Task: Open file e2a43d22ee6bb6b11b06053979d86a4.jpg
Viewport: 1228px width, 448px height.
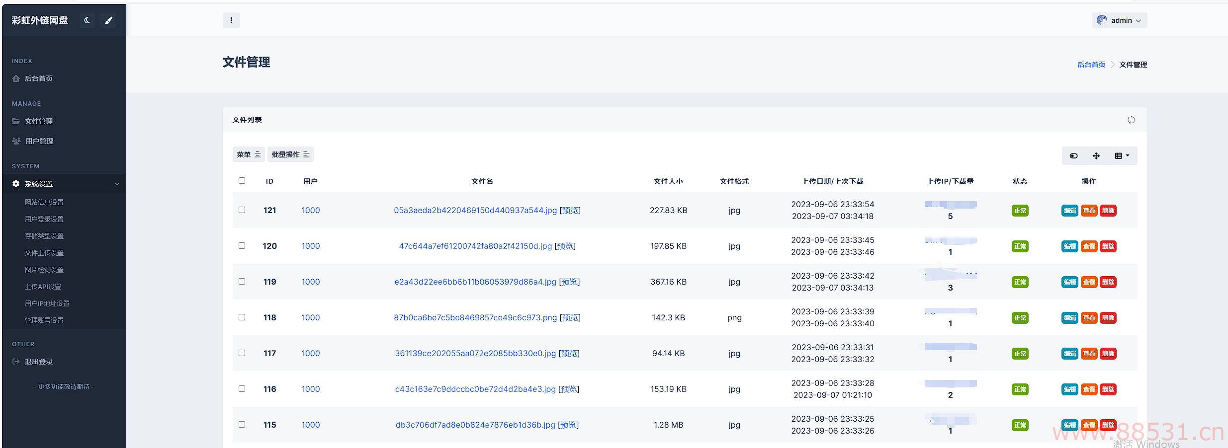Action: [475, 282]
